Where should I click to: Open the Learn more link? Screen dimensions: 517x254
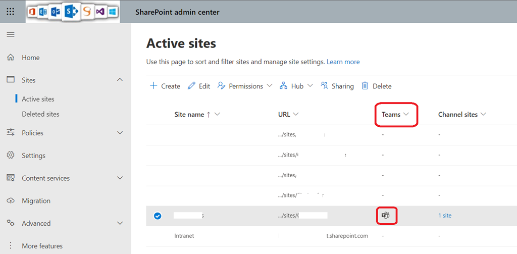pyautogui.click(x=343, y=62)
